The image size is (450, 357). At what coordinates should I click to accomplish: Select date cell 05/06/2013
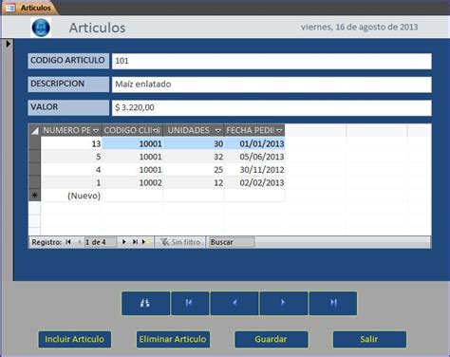(x=254, y=157)
